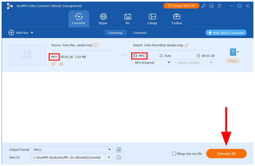
Task: Expand the Save to path dropdown arrow
Action: tap(109, 158)
